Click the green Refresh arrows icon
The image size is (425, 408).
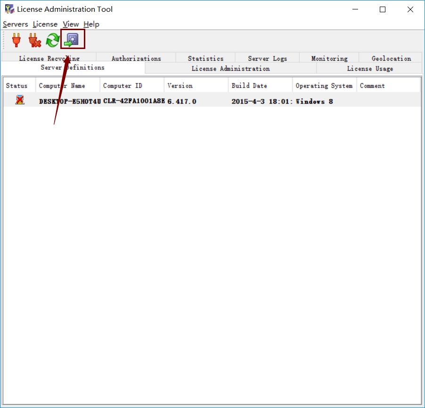tap(52, 40)
